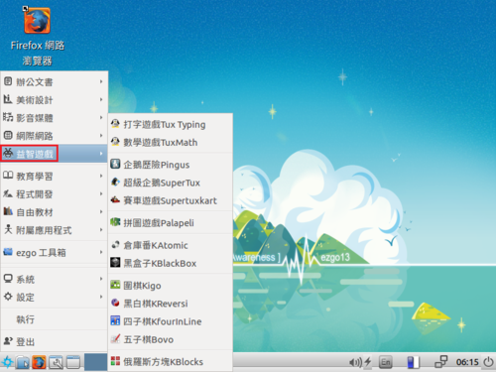Viewport: 496px width, 372px height.
Task: Open the KReversi game
Action: (x=171, y=304)
